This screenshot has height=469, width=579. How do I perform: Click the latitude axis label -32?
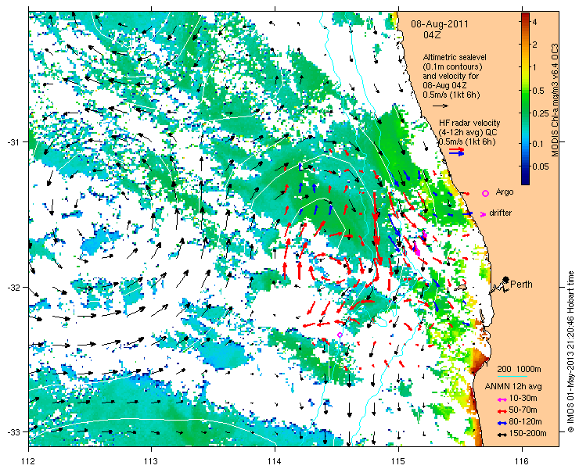pos(13,287)
